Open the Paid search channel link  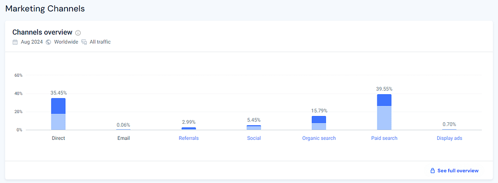click(x=384, y=138)
